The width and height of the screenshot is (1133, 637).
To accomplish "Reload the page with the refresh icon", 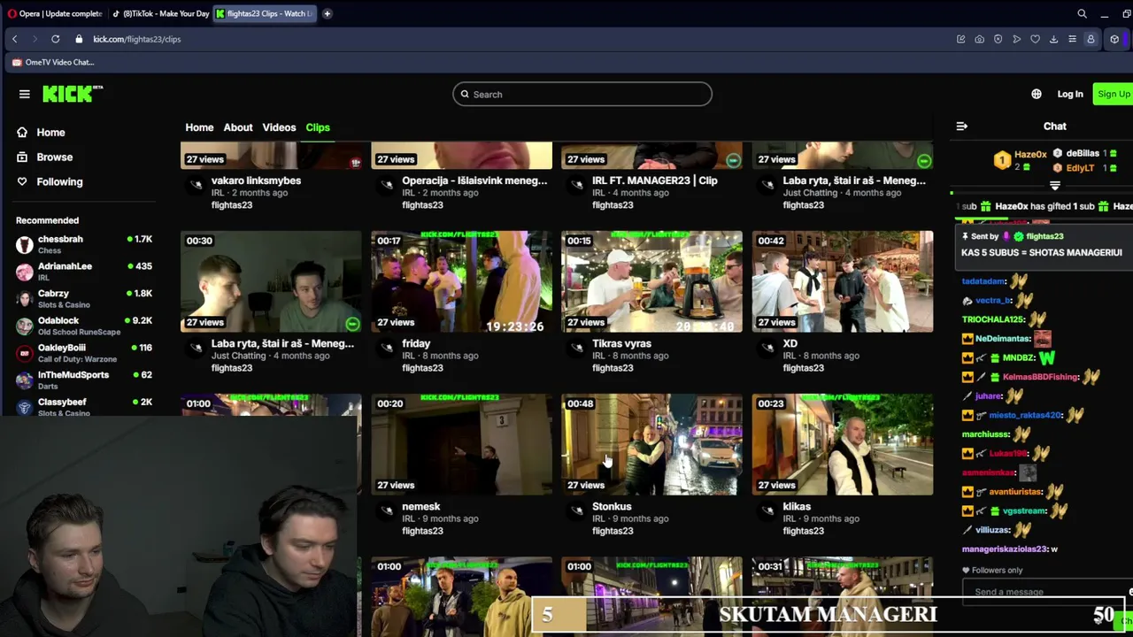I will pyautogui.click(x=55, y=39).
